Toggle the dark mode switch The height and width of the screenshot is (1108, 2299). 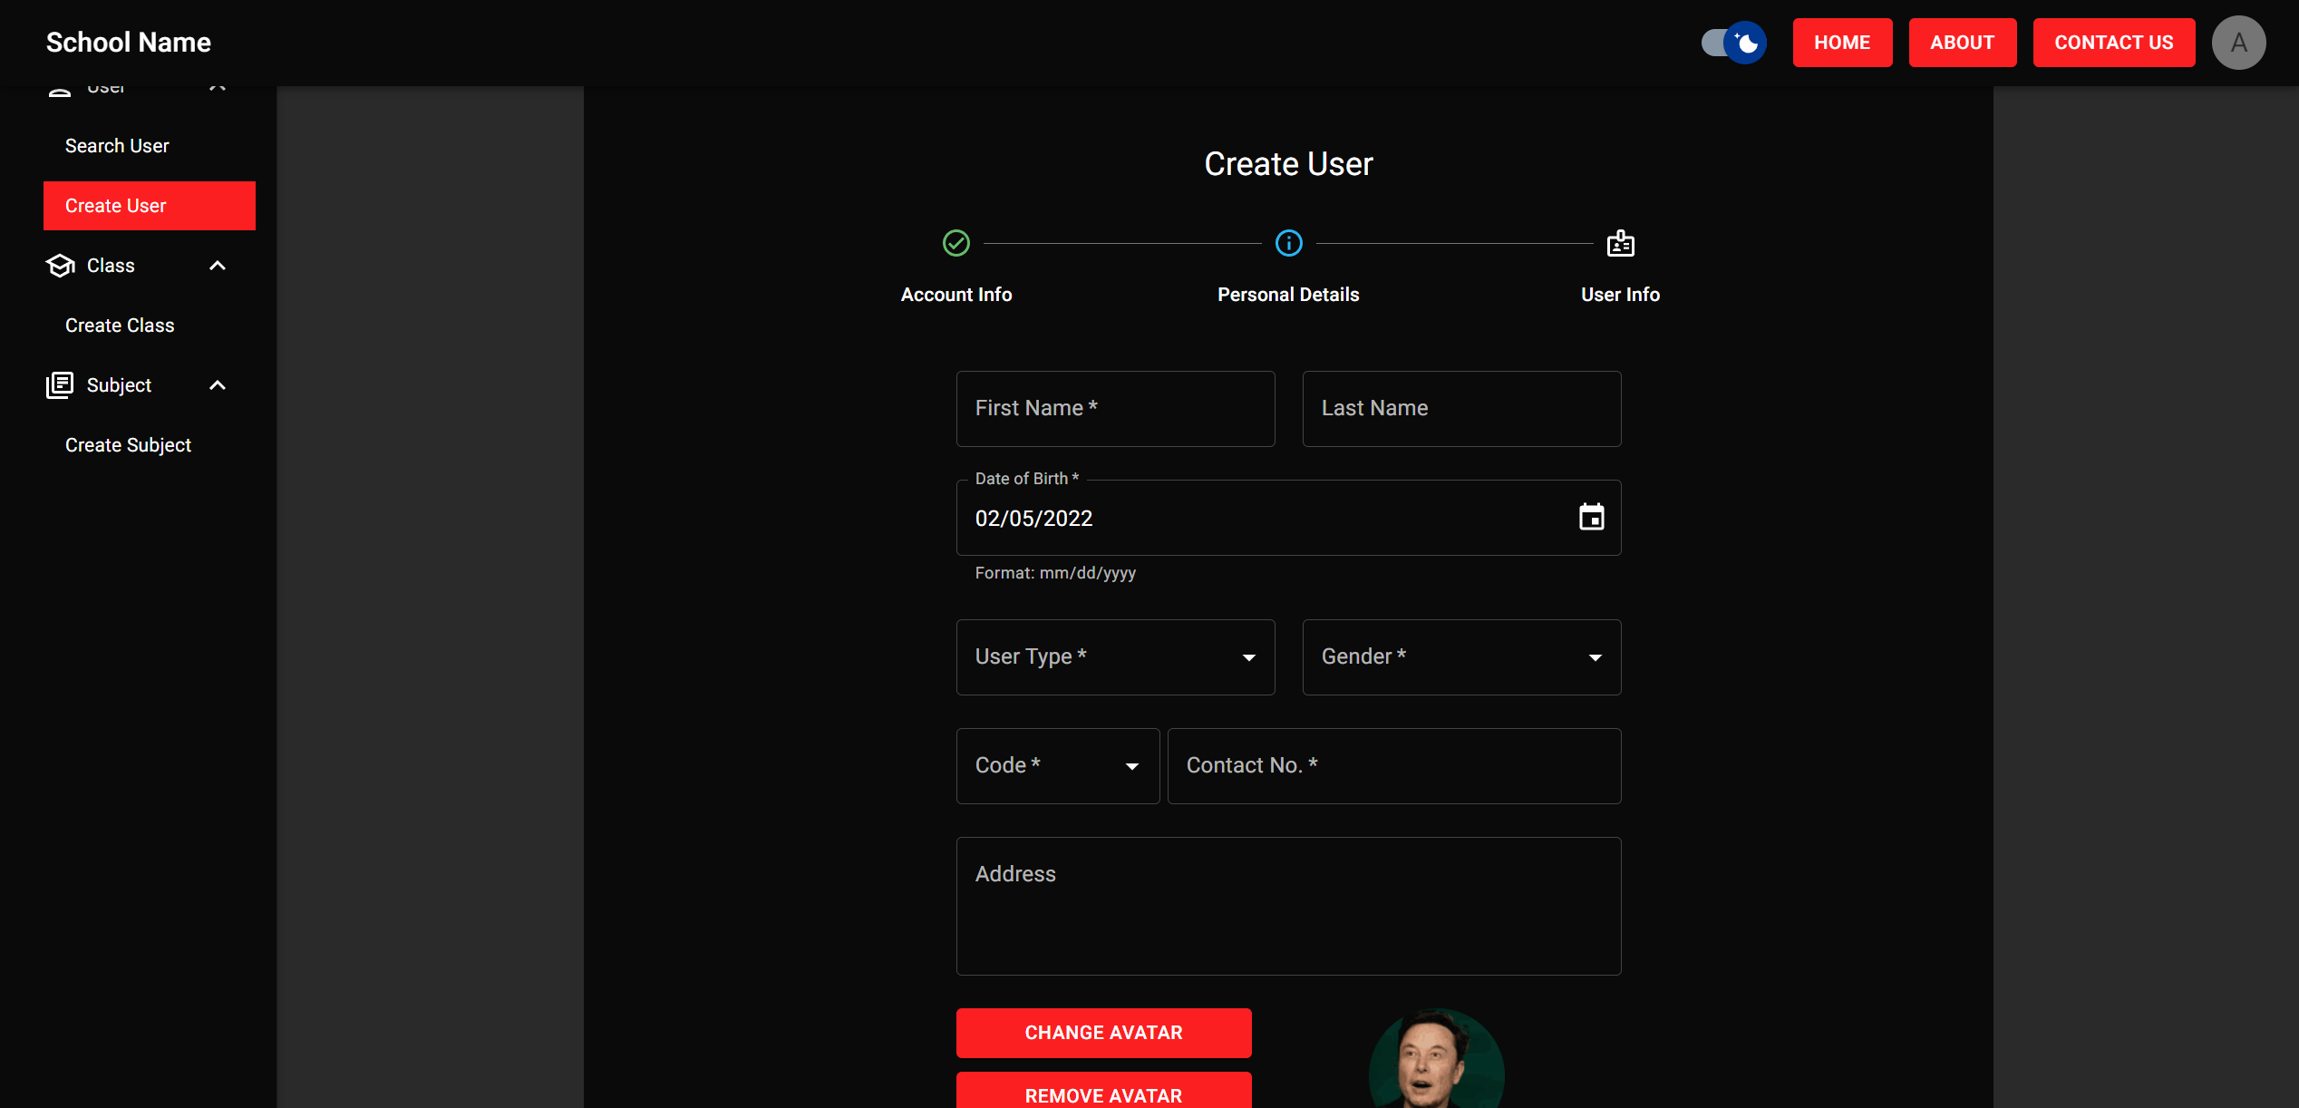1733,43
